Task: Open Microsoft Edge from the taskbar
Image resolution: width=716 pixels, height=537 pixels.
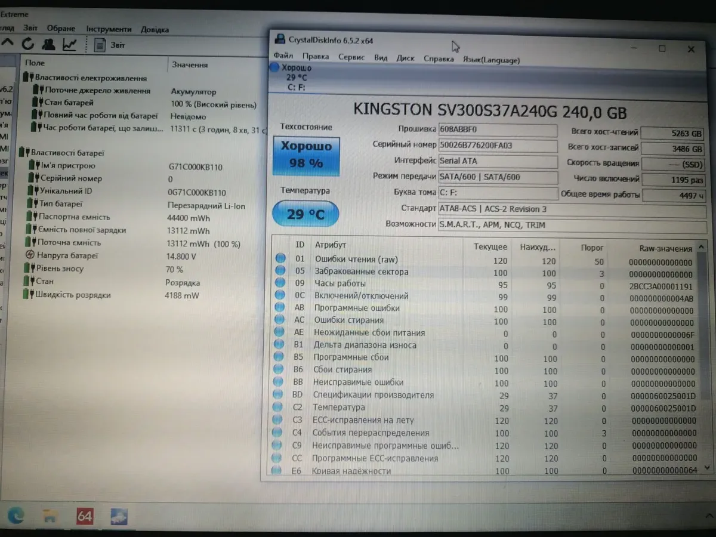Action: (x=16, y=514)
